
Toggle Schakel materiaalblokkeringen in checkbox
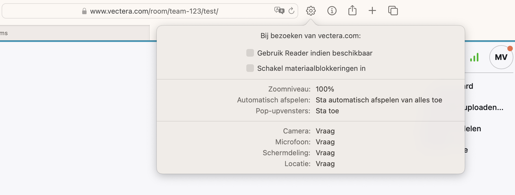pos(250,68)
